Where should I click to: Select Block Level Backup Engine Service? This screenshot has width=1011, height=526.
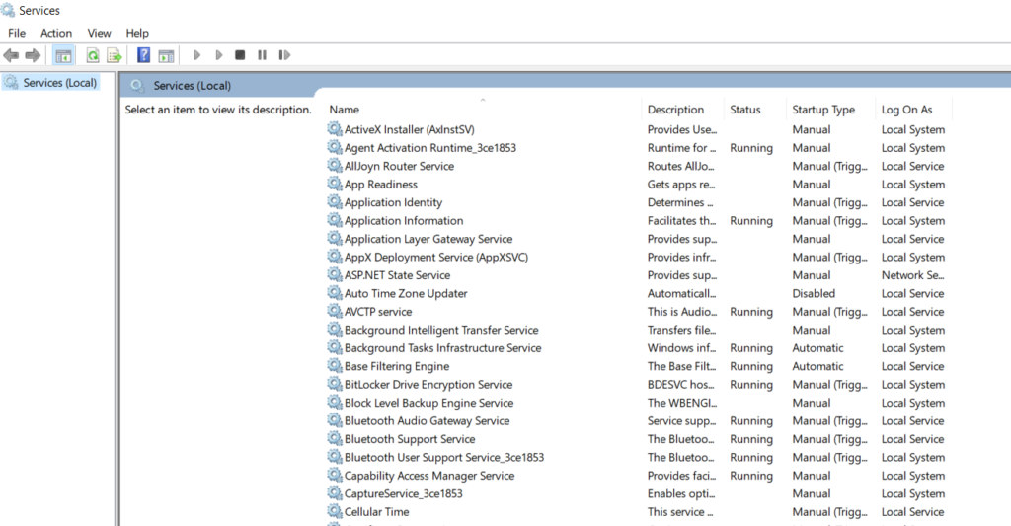(428, 403)
